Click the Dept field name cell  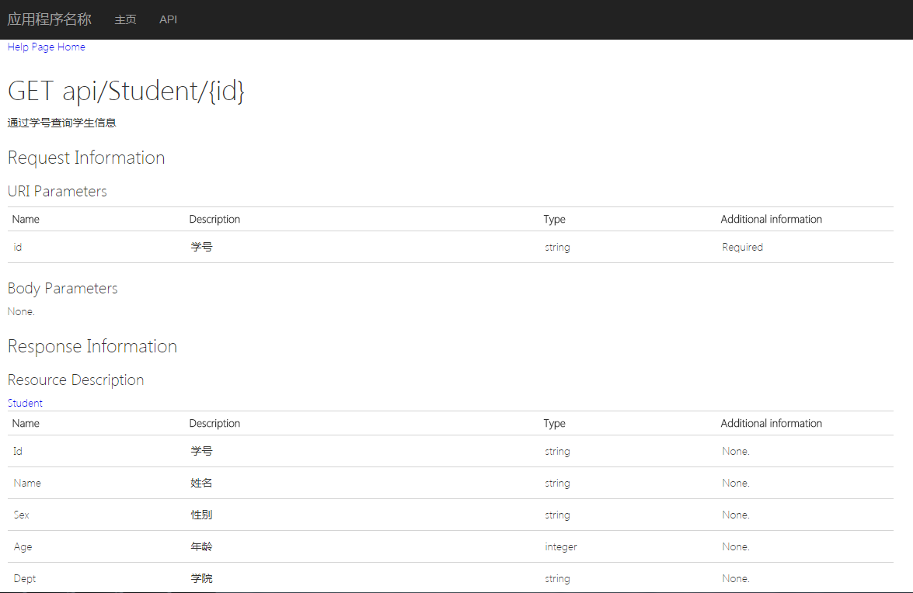click(25, 578)
